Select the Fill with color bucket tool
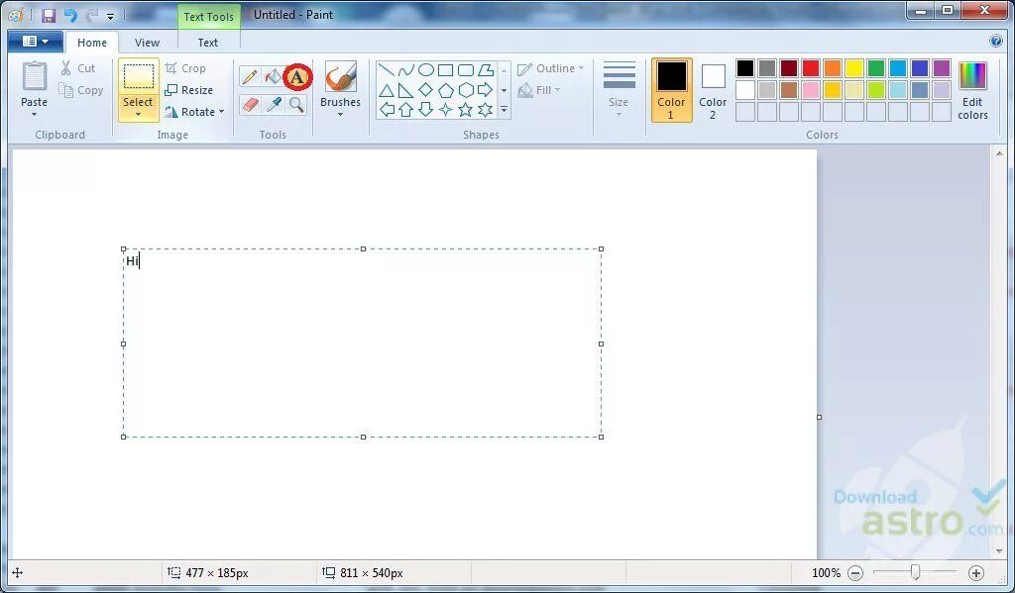Viewport: 1015px width, 593px height. 274,77
